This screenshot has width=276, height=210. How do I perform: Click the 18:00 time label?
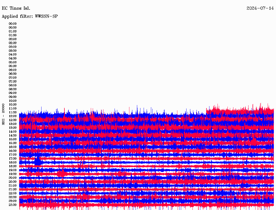13,163
